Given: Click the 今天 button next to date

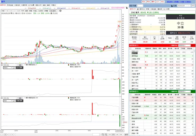Looking at the screenshot, I should point(193,6).
